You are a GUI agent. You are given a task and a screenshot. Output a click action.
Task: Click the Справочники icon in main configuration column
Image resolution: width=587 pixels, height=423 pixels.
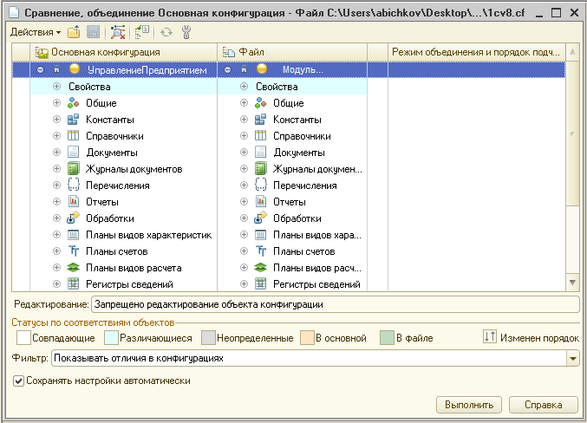(x=73, y=136)
